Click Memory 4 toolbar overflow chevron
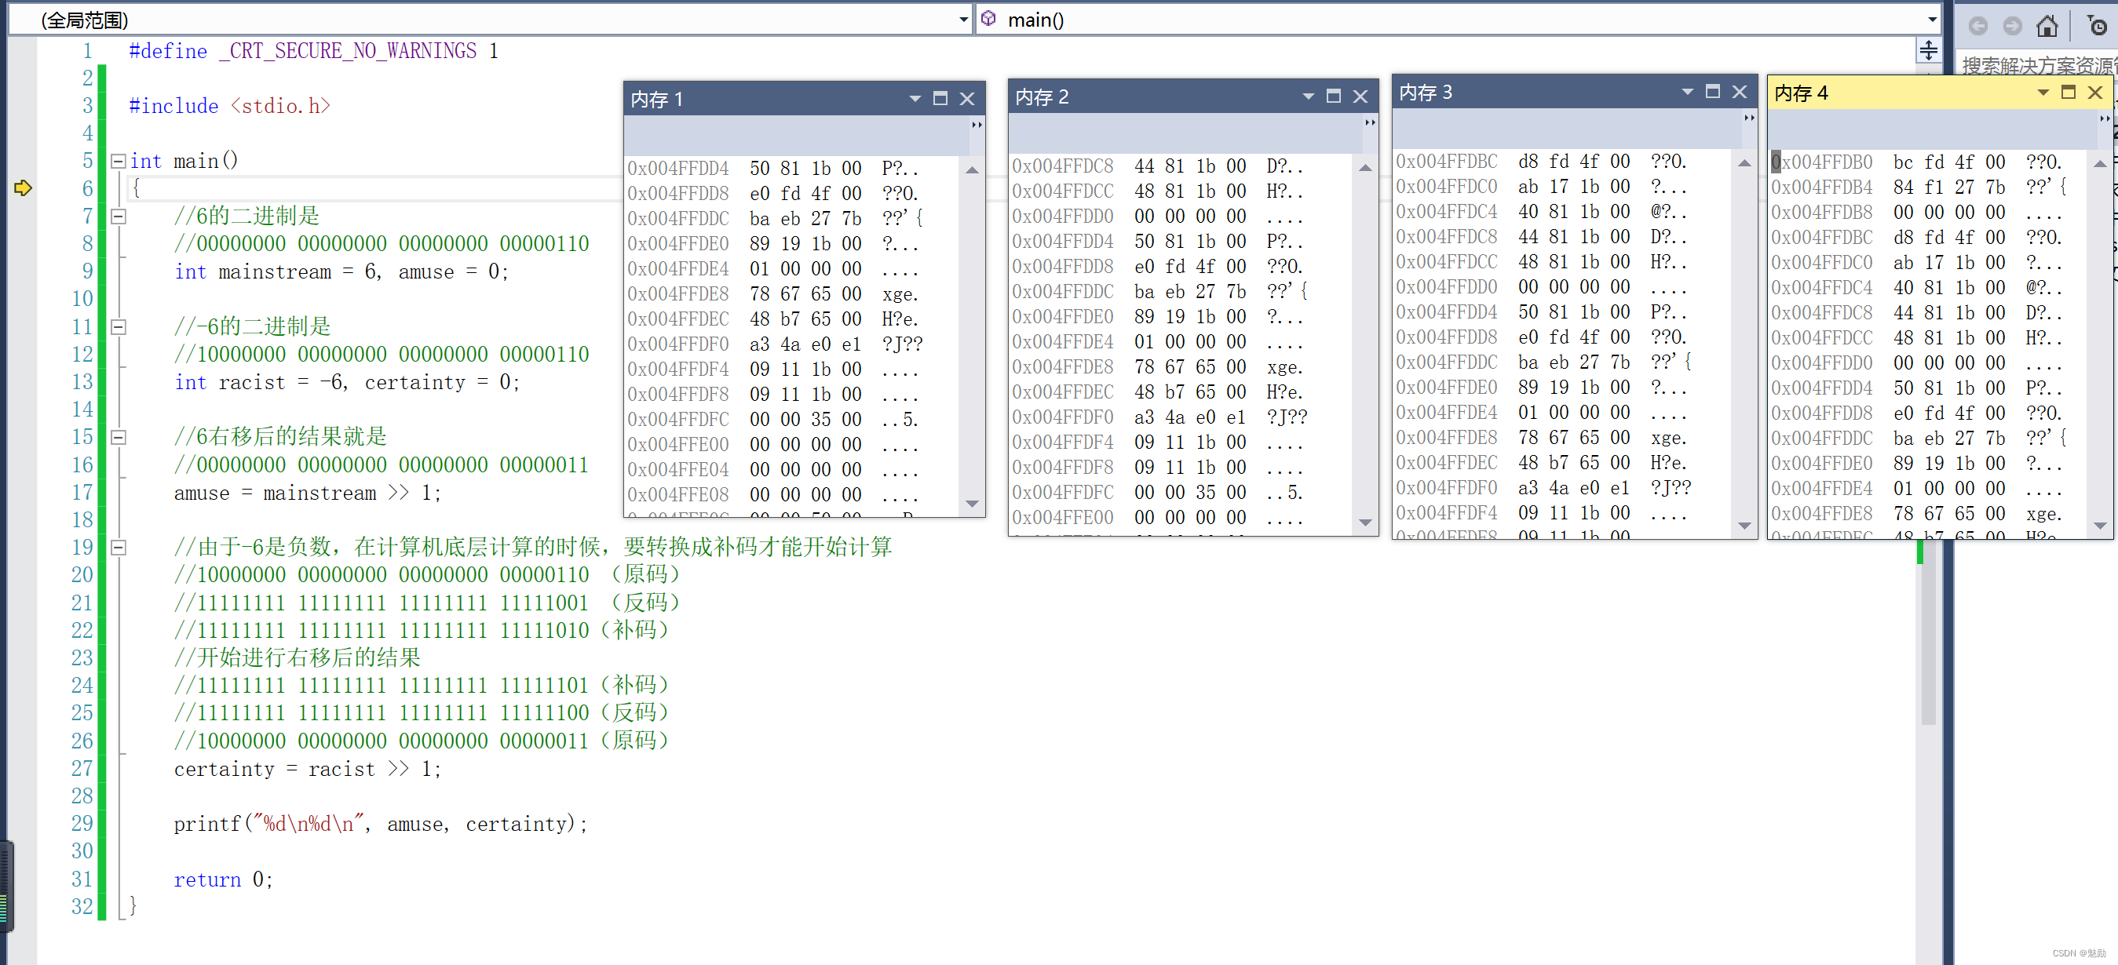This screenshot has height=965, width=2118. tap(2104, 118)
